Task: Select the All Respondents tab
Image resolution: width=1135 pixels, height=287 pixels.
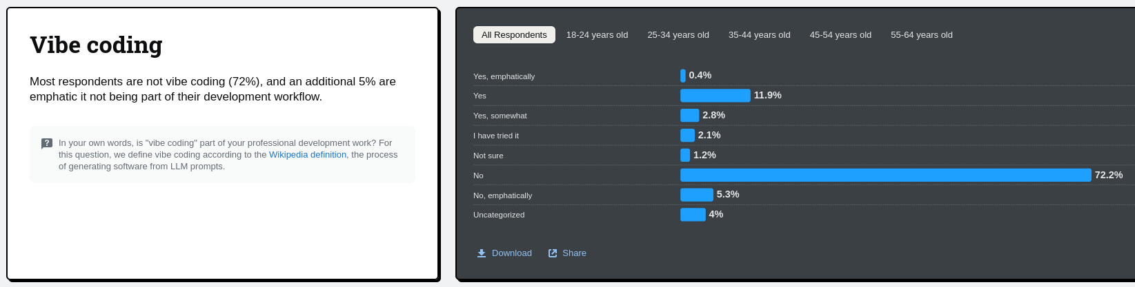Action: click(514, 35)
